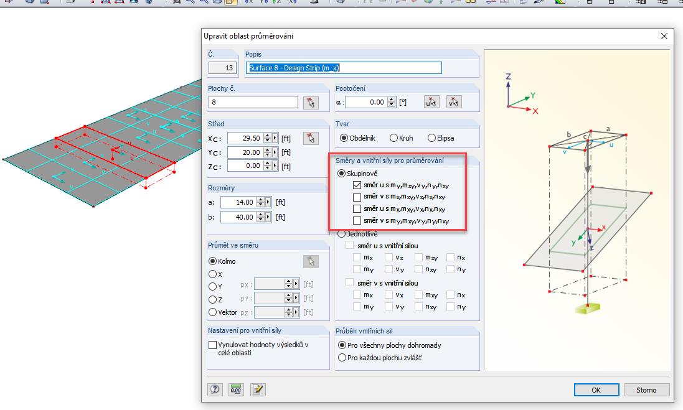
Task: Click the pick icon in Průmět ve směru section
Action: tap(311, 261)
